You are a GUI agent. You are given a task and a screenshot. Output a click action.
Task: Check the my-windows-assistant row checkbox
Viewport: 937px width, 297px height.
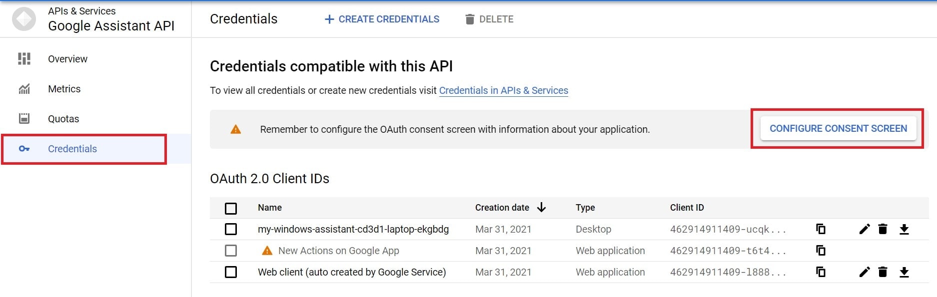pyautogui.click(x=231, y=229)
